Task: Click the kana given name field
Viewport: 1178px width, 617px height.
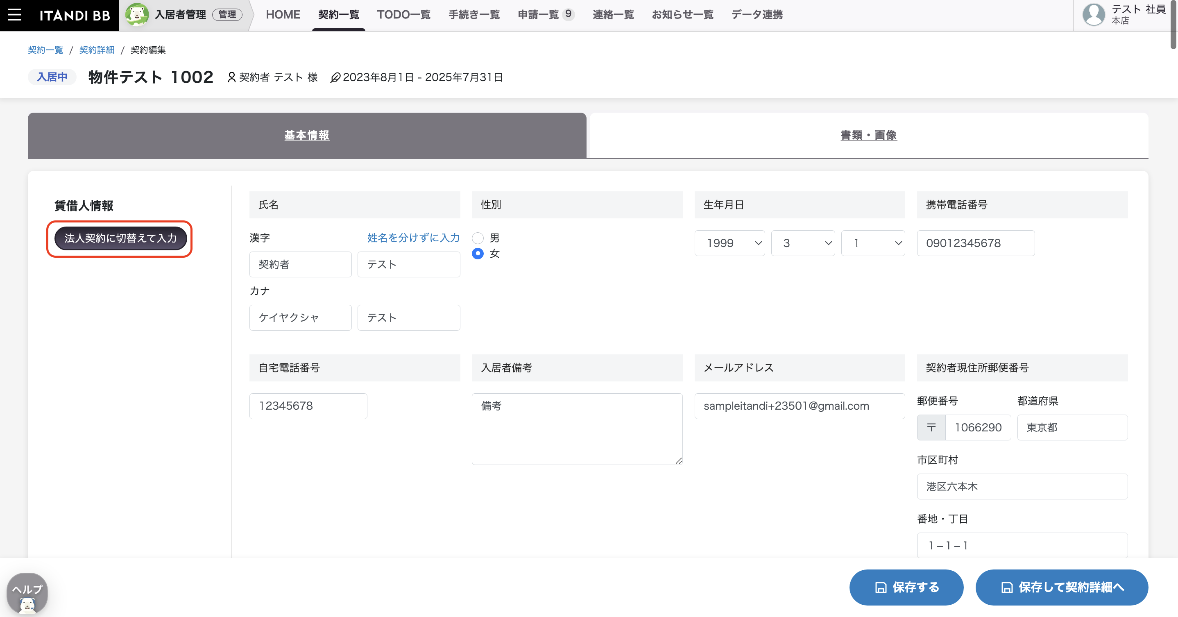Action: coord(409,318)
